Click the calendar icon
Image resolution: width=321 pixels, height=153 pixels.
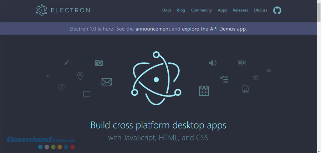click(x=204, y=91)
